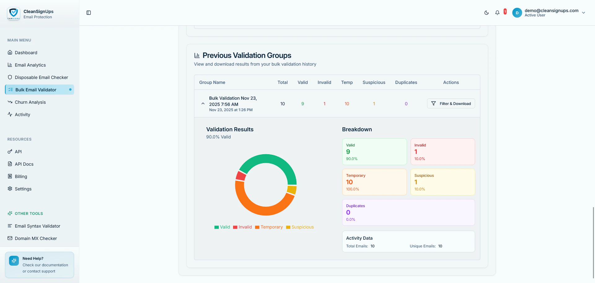The width and height of the screenshot is (595, 283).
Task: Open API Docs link
Action: click(40, 164)
